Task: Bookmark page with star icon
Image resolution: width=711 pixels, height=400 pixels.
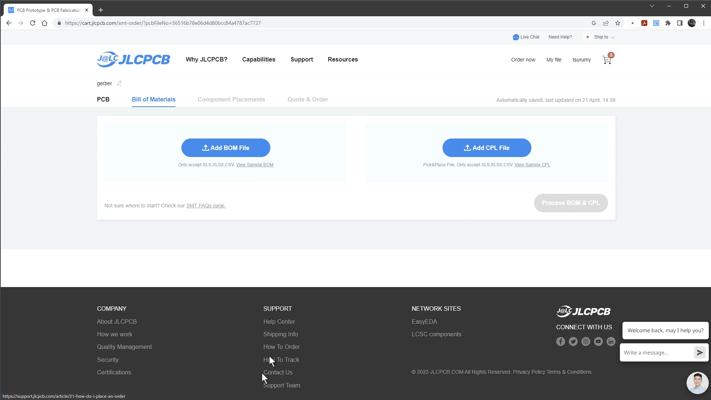Action: [618, 23]
